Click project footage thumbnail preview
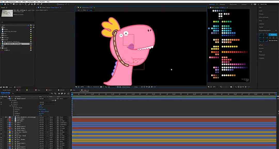Viewport: 279px width, 149px height. pyautogui.click(x=7, y=13)
